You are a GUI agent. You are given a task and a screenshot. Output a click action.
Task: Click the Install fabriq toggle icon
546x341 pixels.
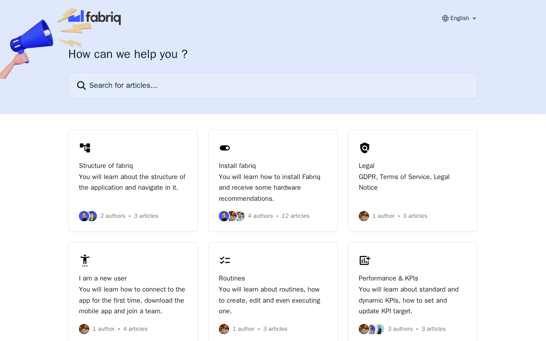[x=225, y=148]
